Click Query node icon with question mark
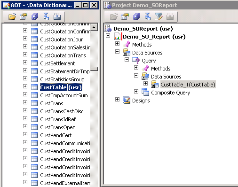This screenshot has height=187, width=238. (136, 60)
